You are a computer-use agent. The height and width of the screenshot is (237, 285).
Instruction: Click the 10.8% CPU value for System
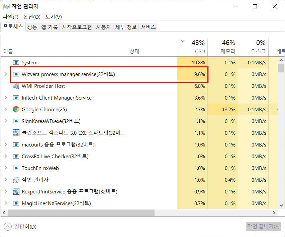pos(198,63)
